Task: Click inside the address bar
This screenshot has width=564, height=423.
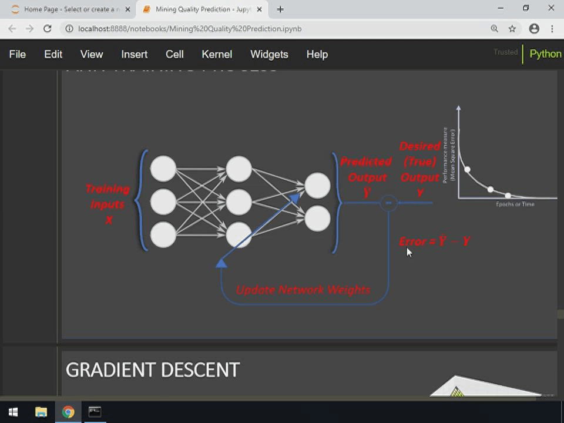Action: point(235,28)
